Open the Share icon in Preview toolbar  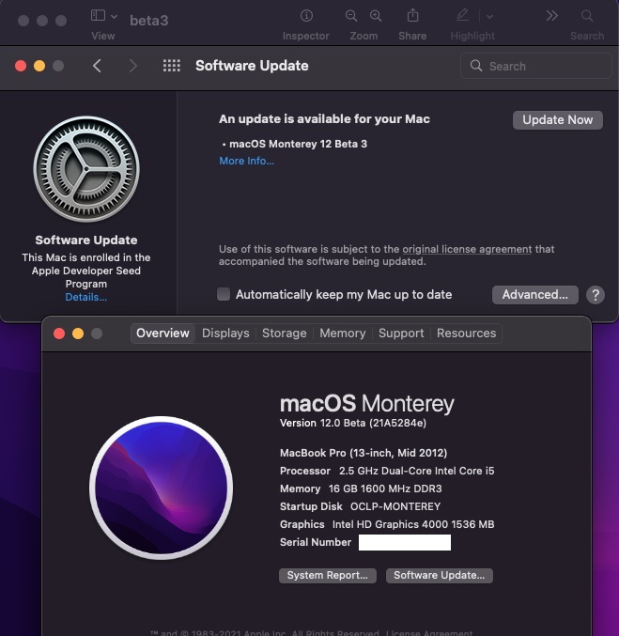[x=412, y=15]
